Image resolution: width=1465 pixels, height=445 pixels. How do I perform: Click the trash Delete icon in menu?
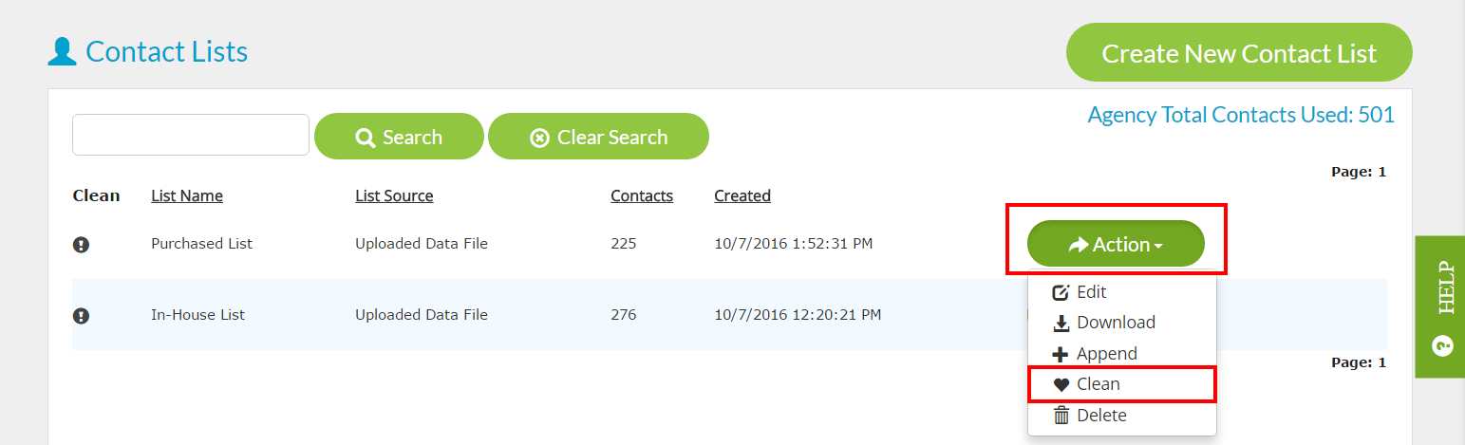point(1061,416)
